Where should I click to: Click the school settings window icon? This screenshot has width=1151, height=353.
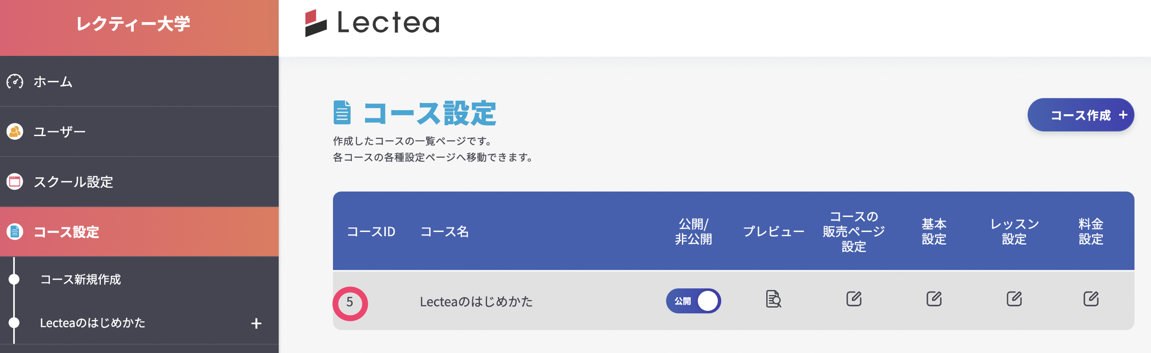(15, 181)
